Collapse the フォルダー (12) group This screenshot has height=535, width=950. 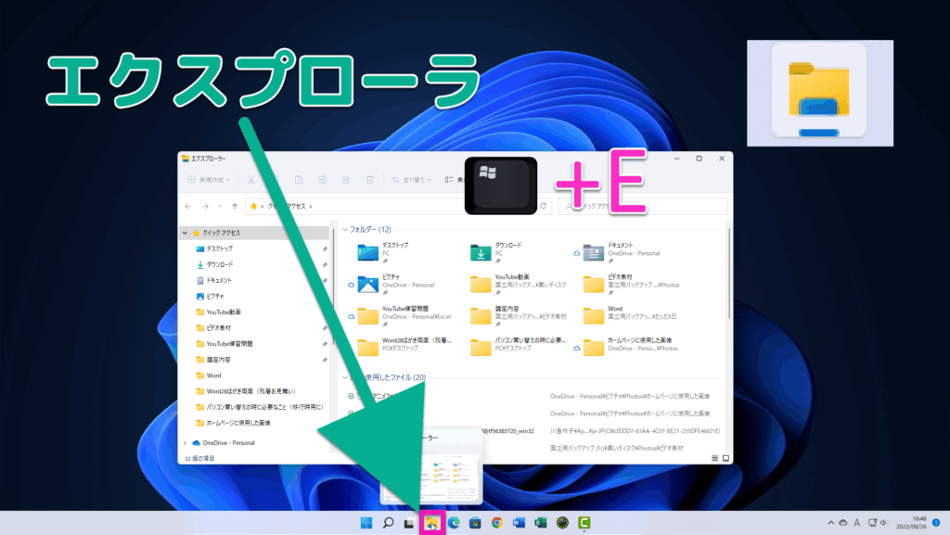(345, 229)
